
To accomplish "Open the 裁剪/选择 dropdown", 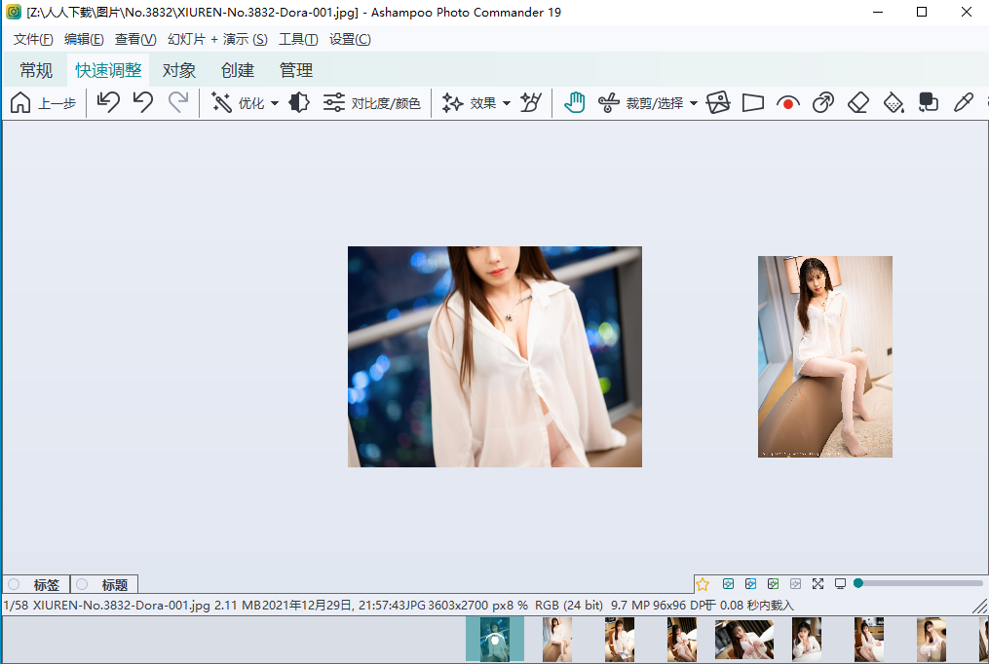I will click(694, 102).
